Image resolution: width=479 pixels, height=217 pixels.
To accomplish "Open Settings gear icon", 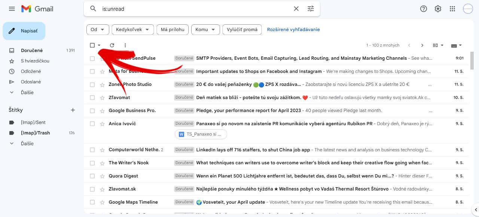I will [x=438, y=9].
